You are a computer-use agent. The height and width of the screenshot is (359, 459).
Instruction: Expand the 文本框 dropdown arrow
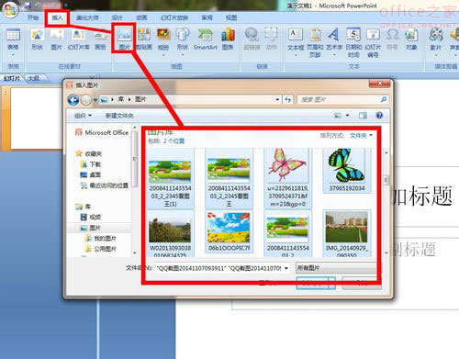tap(296, 55)
